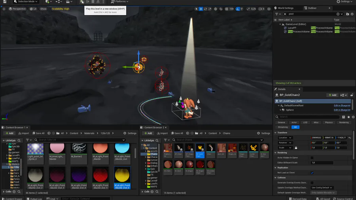Screen dimensions: 356x200
Task: Collapse GameLevel (Editor) in Outliner
Action: (280, 24)
